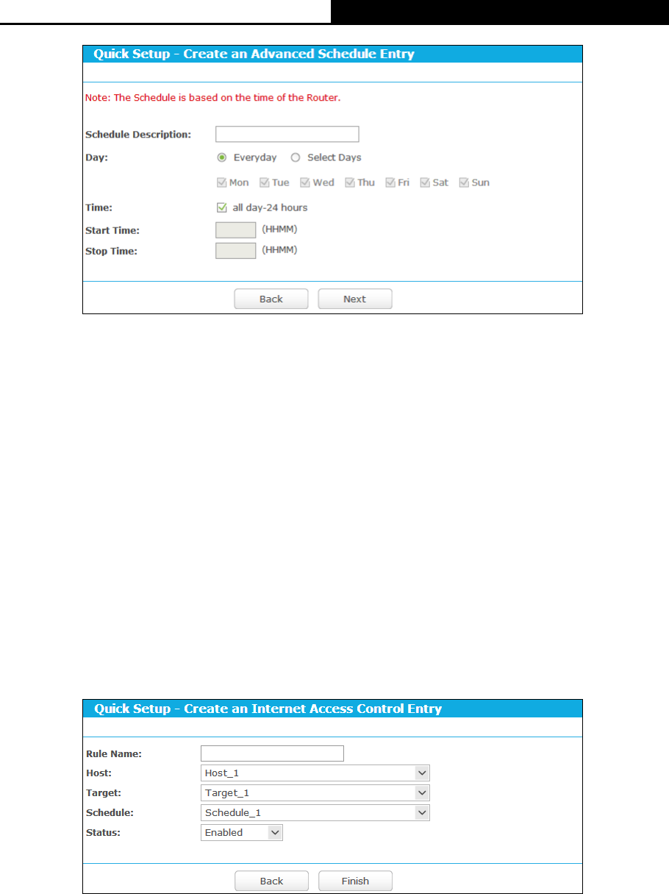Choose the Select Days radio option
Image resolution: width=669 pixels, height=894 pixels.
pos(296,157)
